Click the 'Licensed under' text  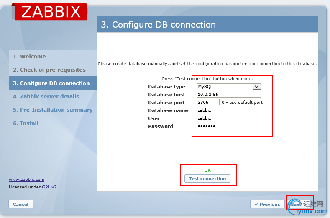[x=25, y=187]
